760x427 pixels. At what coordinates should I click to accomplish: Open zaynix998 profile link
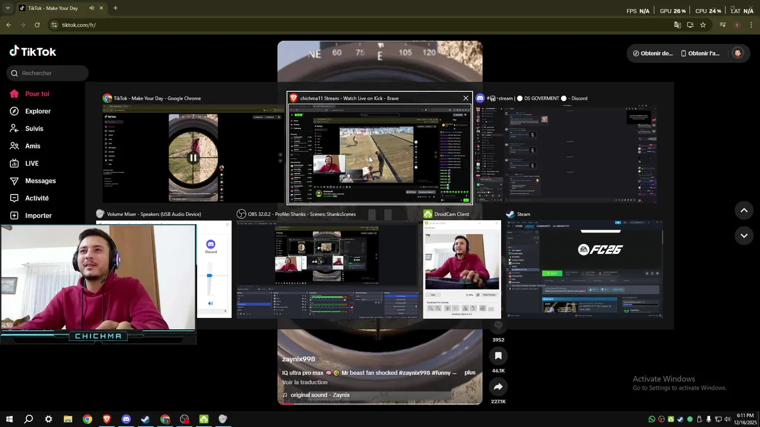[299, 359]
